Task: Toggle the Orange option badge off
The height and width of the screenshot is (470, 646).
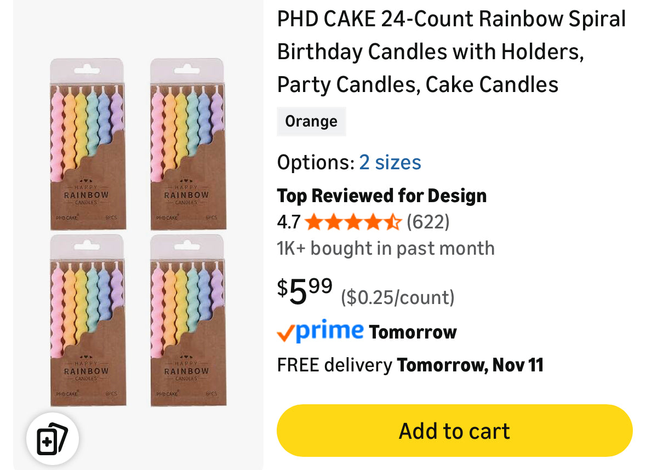Action: (311, 121)
